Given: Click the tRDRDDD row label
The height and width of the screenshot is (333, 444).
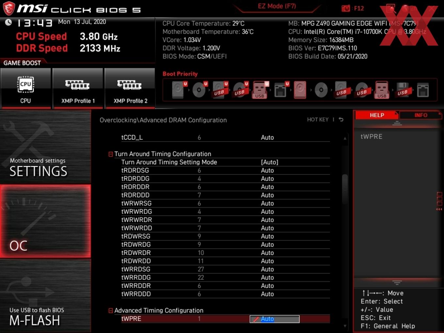Looking at the screenshot, I should pos(135,195).
